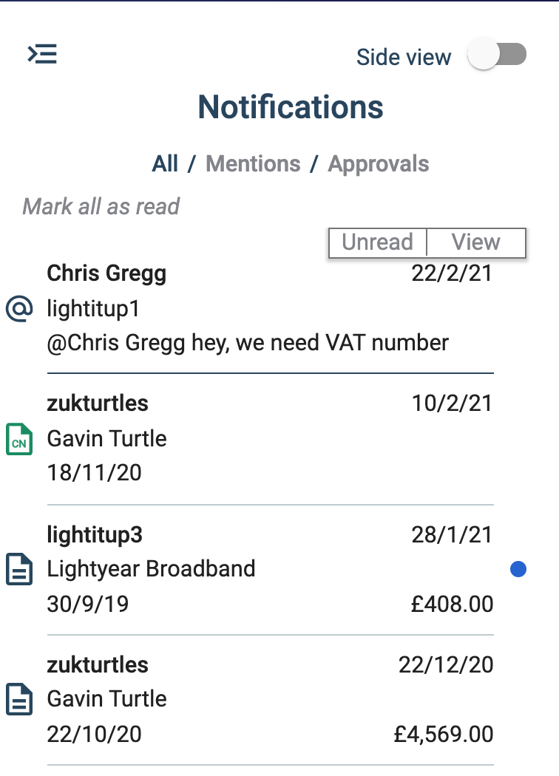Toggle the Side view switch

[497, 55]
